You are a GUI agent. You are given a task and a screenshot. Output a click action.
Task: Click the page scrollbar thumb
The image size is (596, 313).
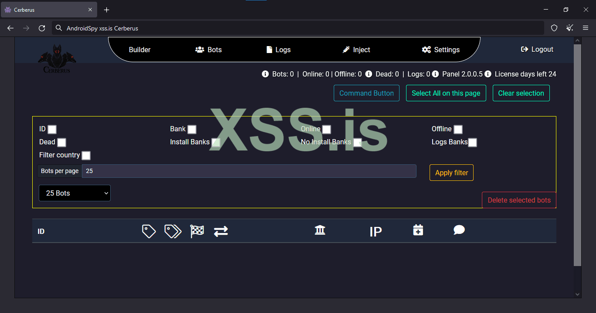(578, 155)
